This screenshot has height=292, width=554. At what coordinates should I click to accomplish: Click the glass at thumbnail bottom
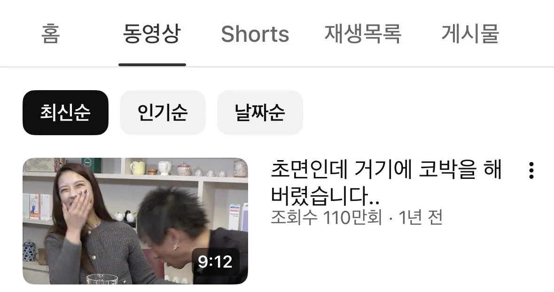click(102, 279)
